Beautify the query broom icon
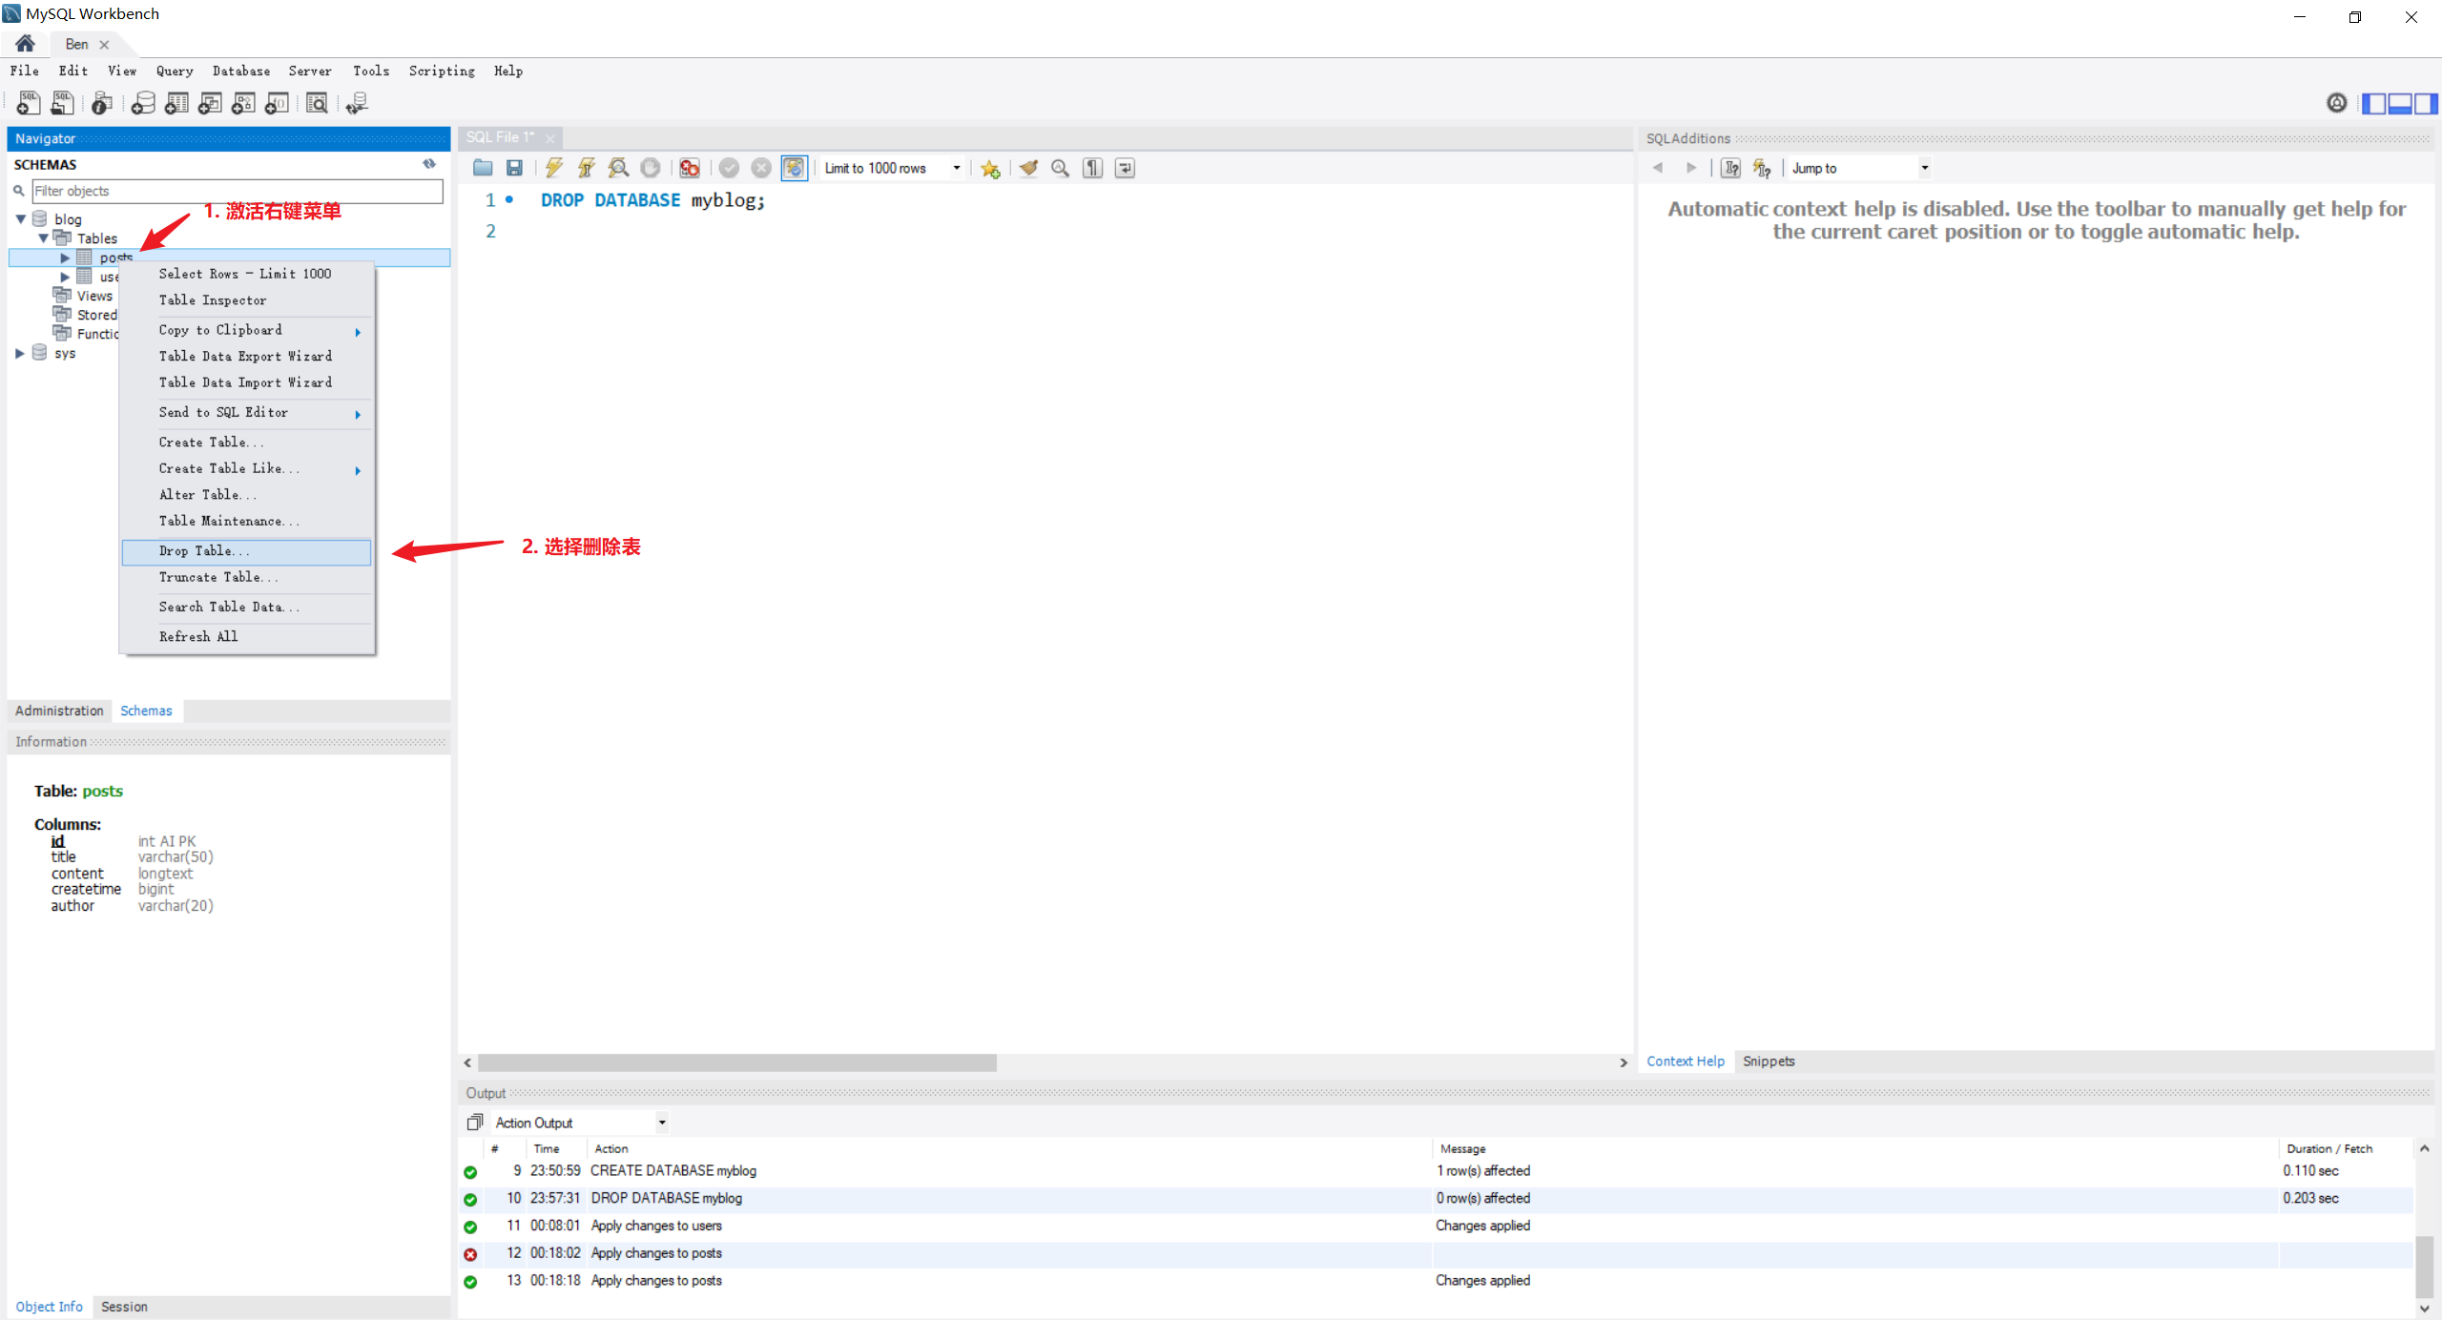 [1028, 168]
